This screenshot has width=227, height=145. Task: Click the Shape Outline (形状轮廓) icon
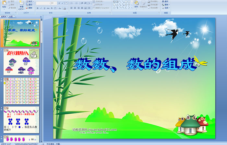point(149,5)
